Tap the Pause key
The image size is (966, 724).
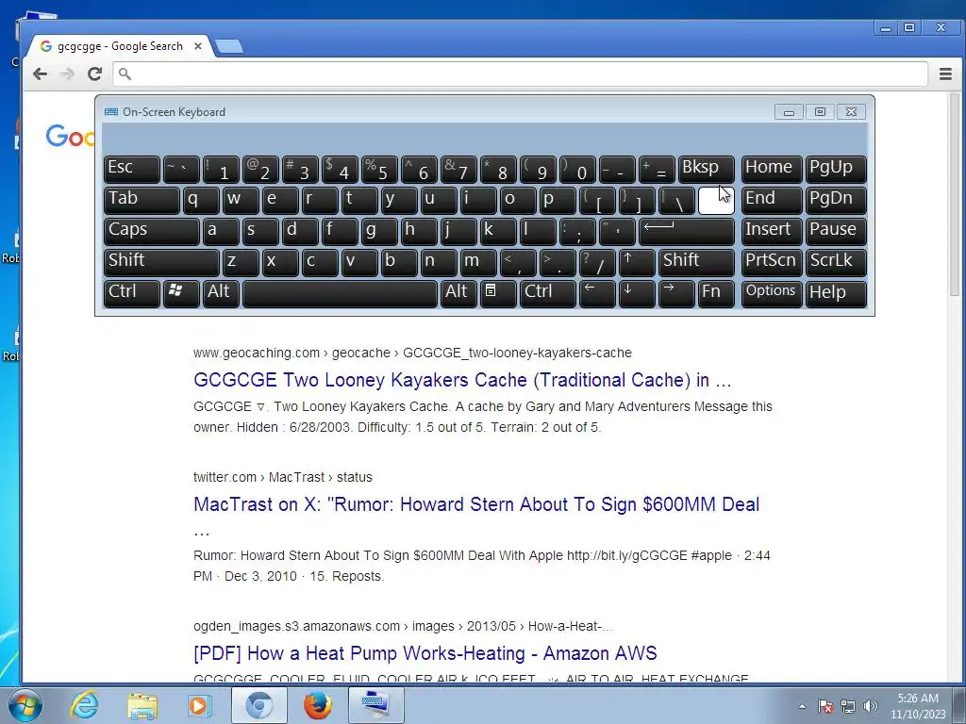coord(836,231)
